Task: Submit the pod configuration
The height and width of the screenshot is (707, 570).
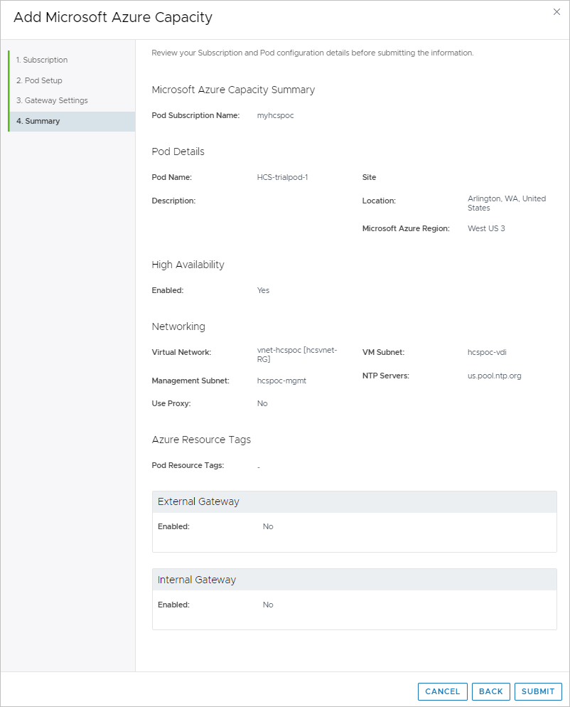Action: click(x=538, y=691)
